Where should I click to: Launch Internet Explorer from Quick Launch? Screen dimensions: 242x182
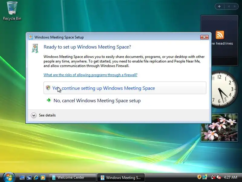click(36, 177)
